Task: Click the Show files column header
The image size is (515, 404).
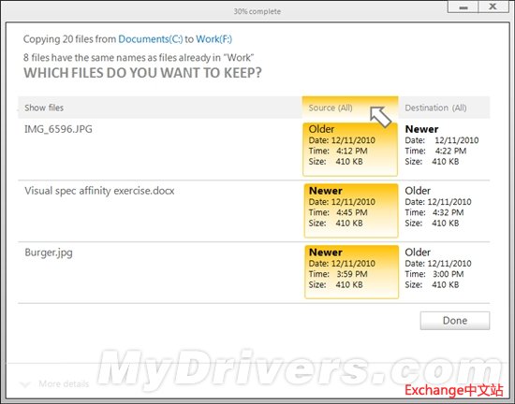Action: (44, 108)
